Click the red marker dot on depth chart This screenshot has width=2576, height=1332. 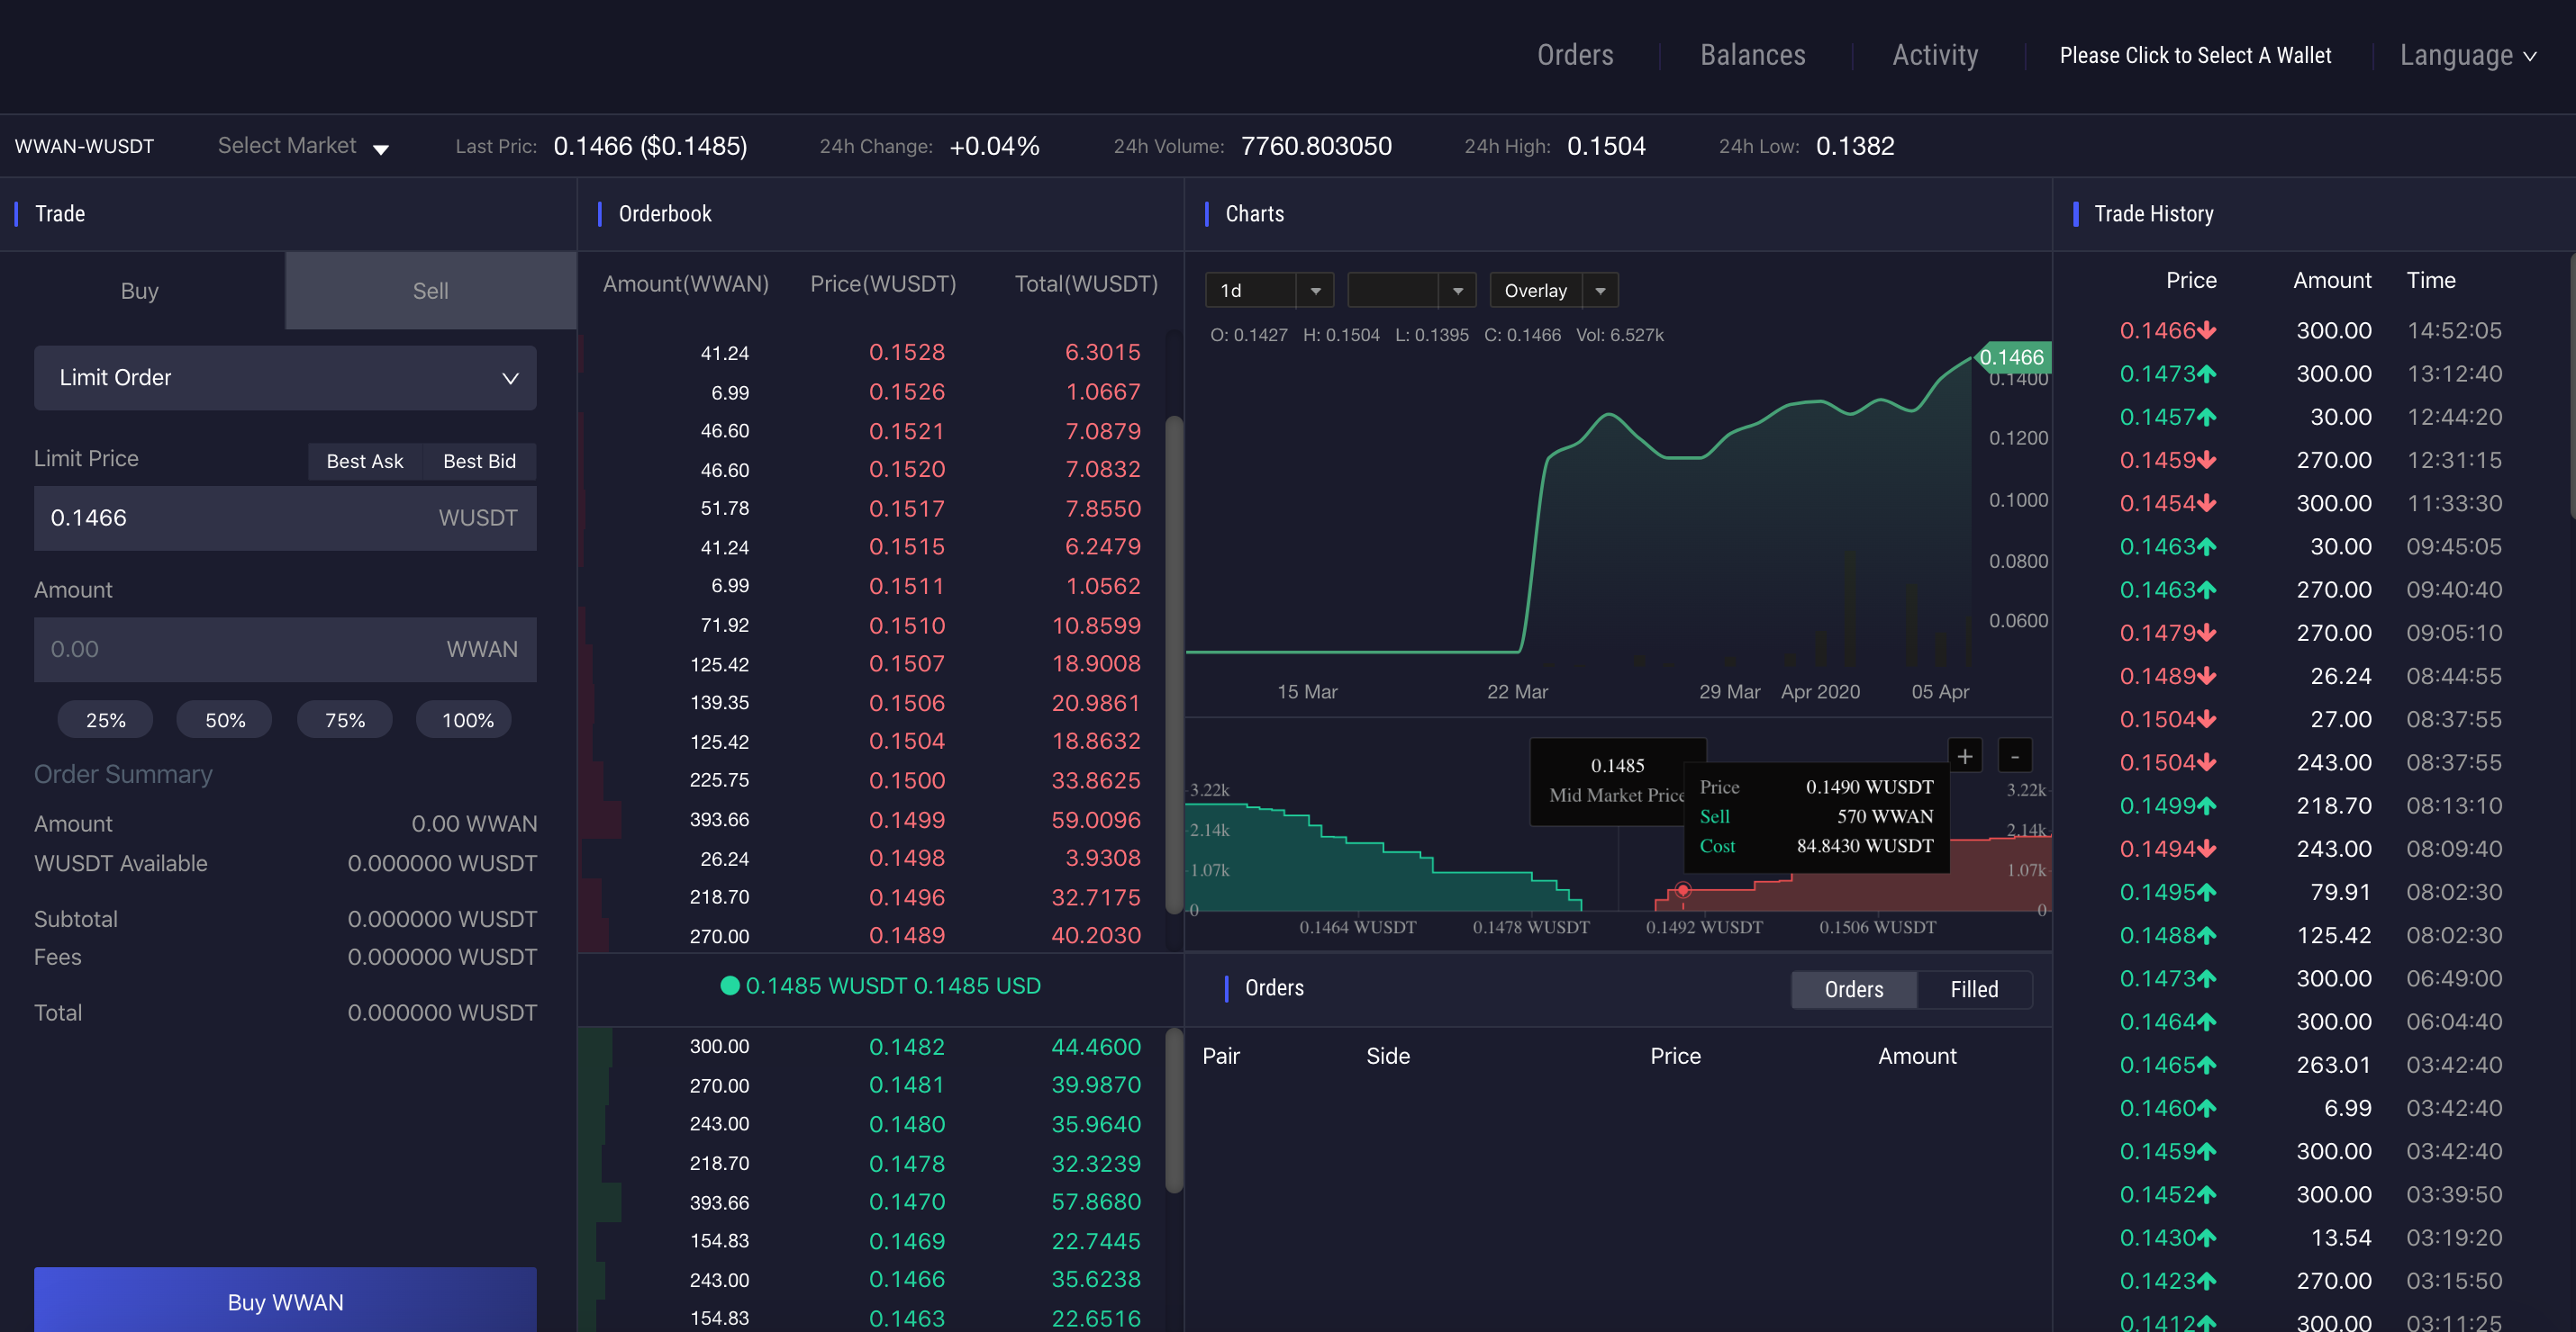1683,889
